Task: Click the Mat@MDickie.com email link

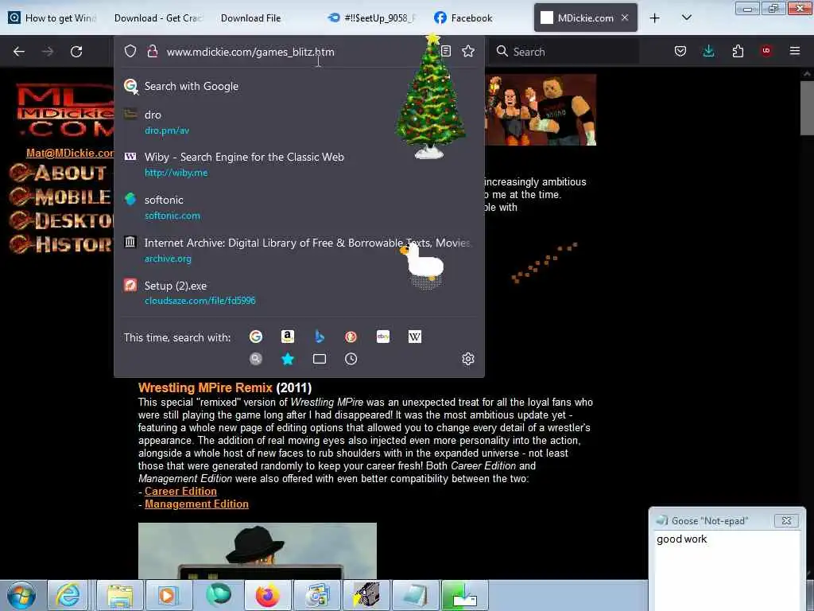Action: tap(70, 153)
